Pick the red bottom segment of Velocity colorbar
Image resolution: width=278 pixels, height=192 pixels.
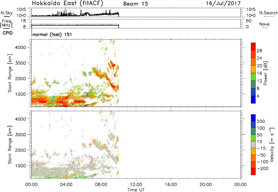[x=253, y=172]
